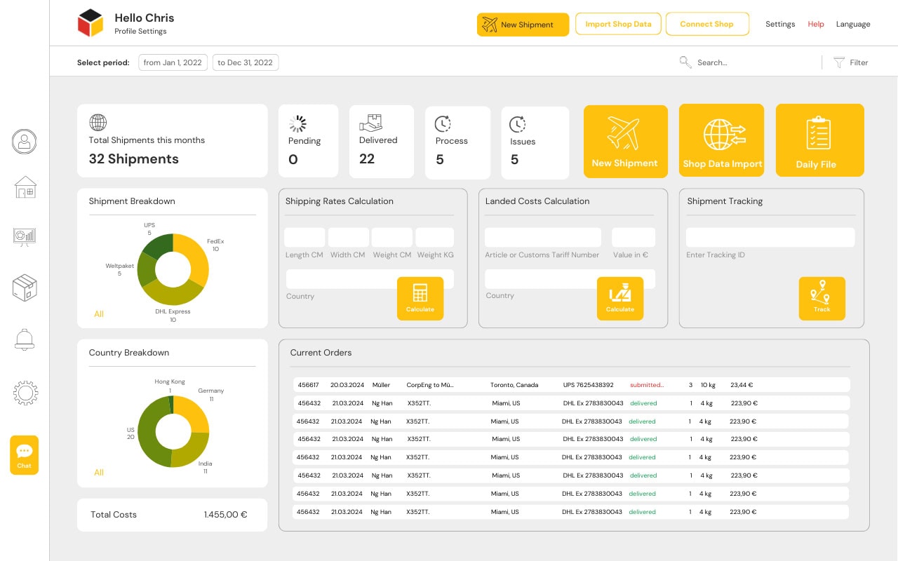Open notifications bell icon
The width and height of the screenshot is (898, 561).
coord(25,340)
